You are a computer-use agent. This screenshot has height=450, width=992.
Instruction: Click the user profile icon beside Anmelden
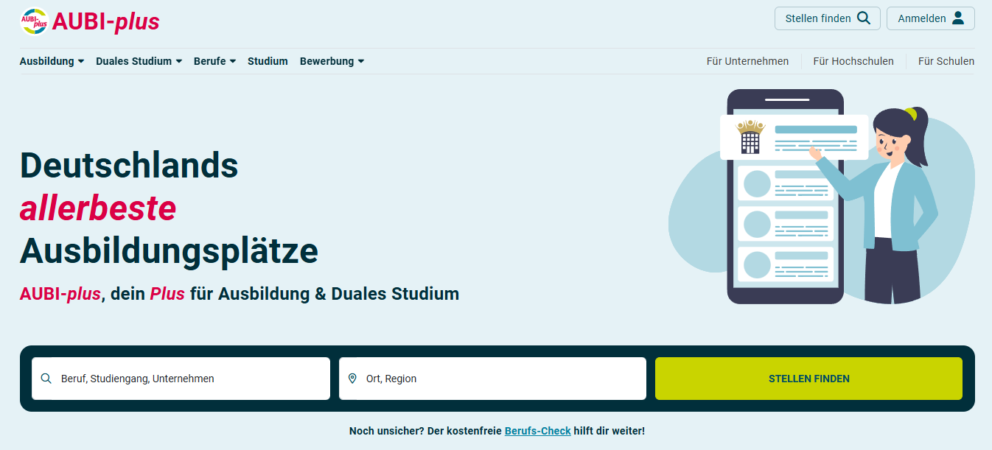(x=958, y=18)
